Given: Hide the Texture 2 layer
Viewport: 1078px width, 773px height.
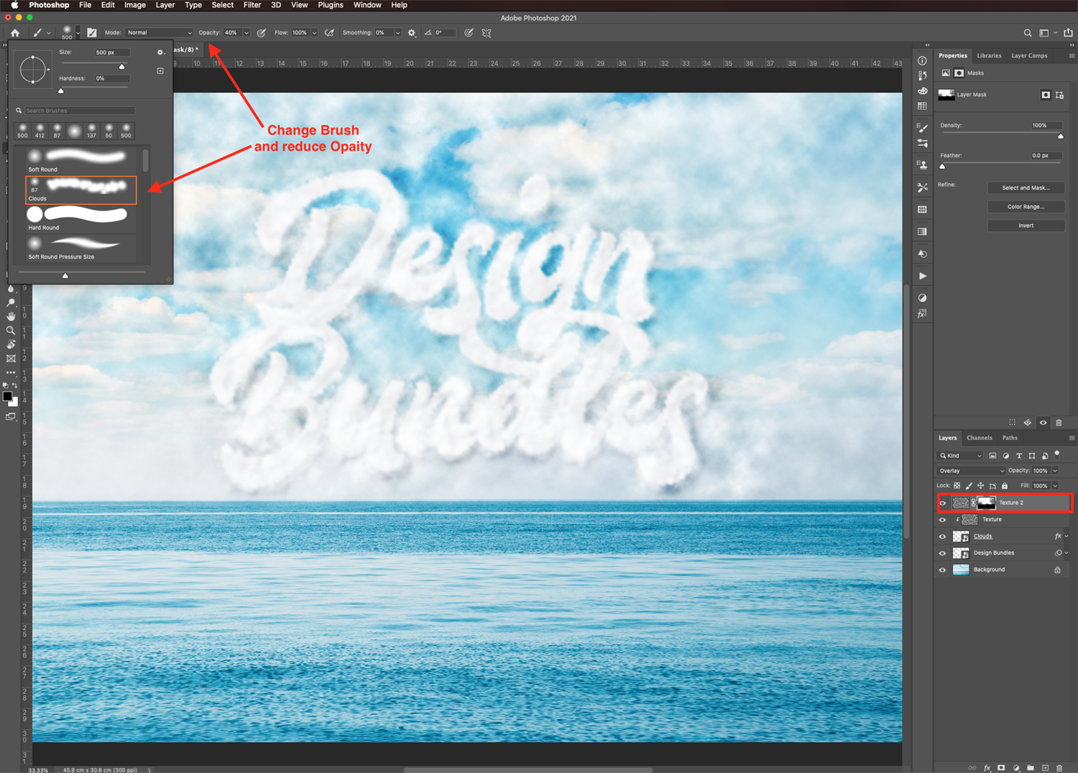Looking at the screenshot, I should tap(943, 503).
